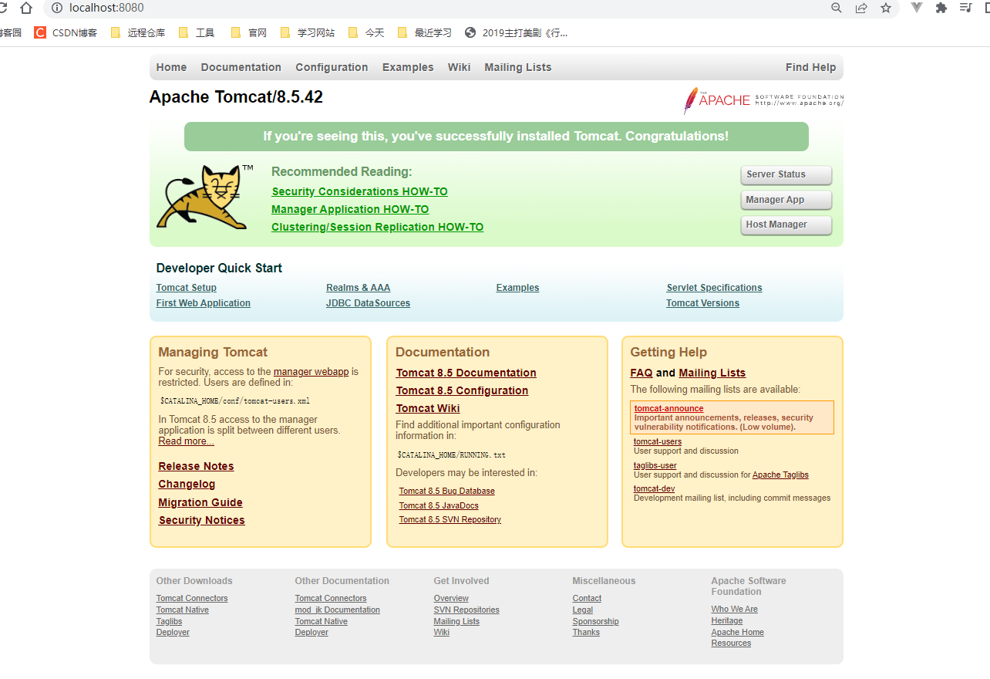Click the Apache feather logo
The width and height of the screenshot is (990, 679).
point(763,100)
